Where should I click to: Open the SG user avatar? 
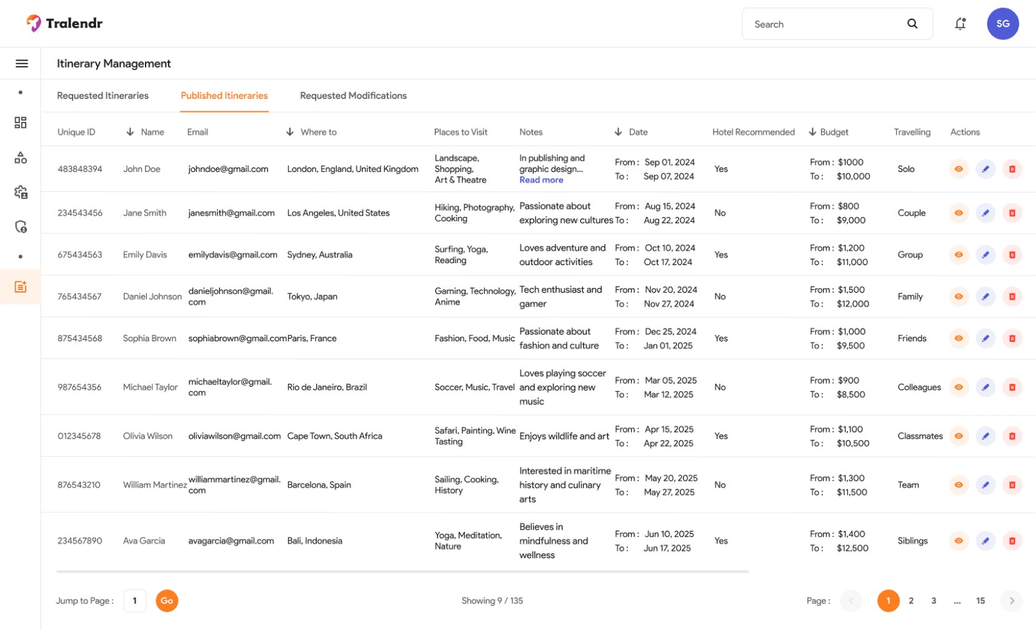tap(1003, 24)
